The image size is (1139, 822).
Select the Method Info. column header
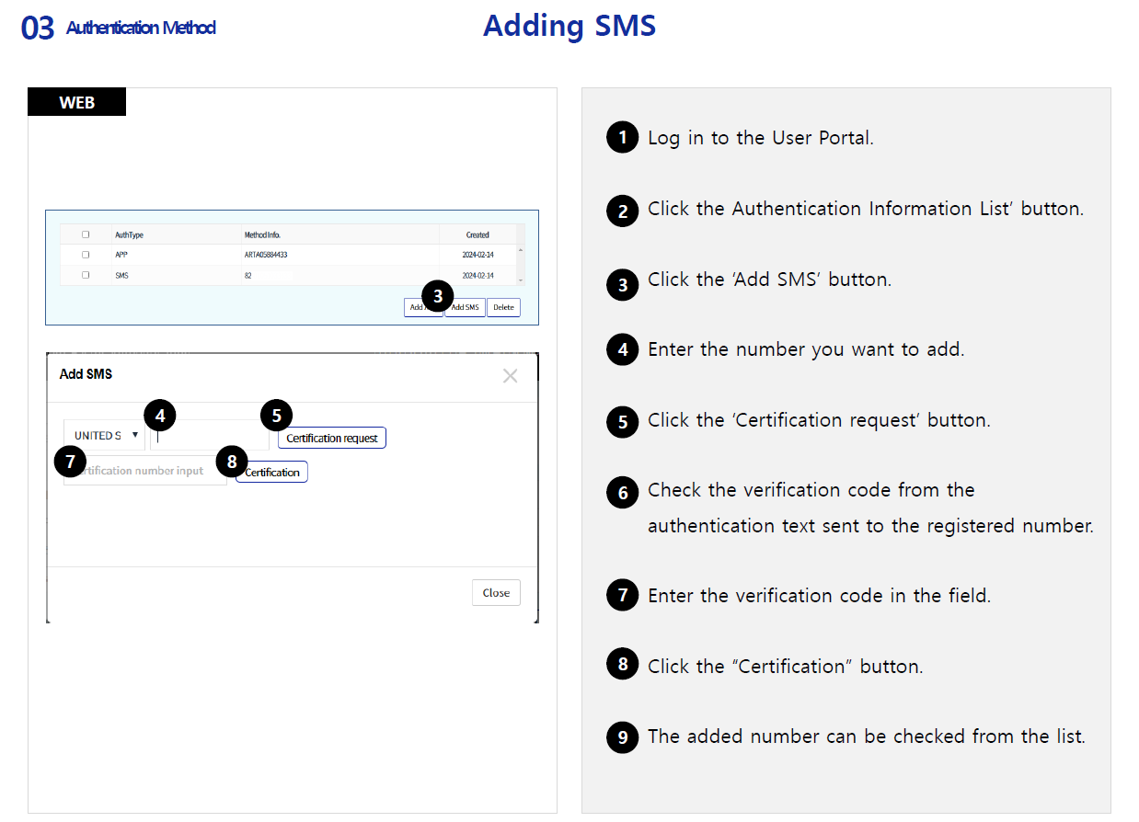pos(262,235)
